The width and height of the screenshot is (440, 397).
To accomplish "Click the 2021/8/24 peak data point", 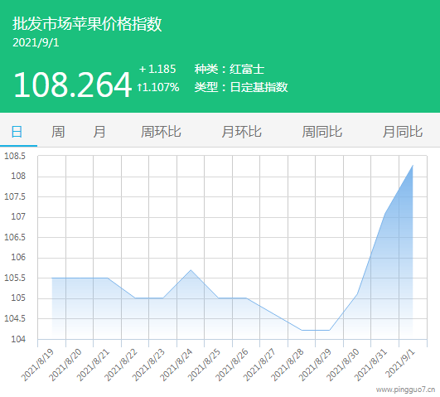I will click(x=191, y=270).
